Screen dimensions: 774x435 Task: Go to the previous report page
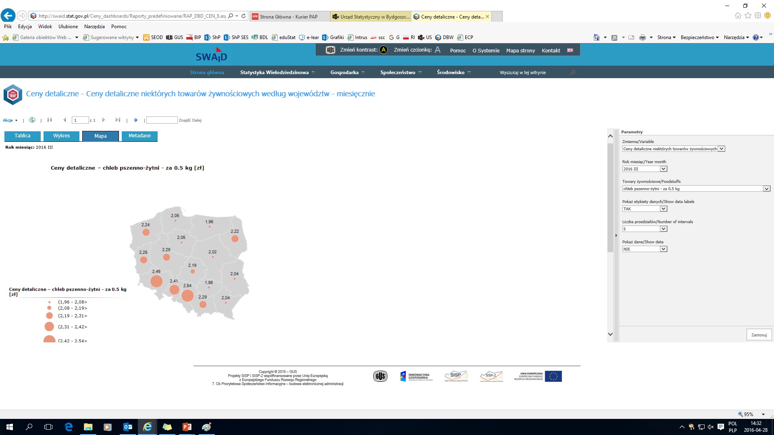[x=64, y=120]
